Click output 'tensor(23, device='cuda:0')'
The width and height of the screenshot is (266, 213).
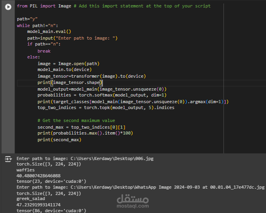(x=51, y=181)
